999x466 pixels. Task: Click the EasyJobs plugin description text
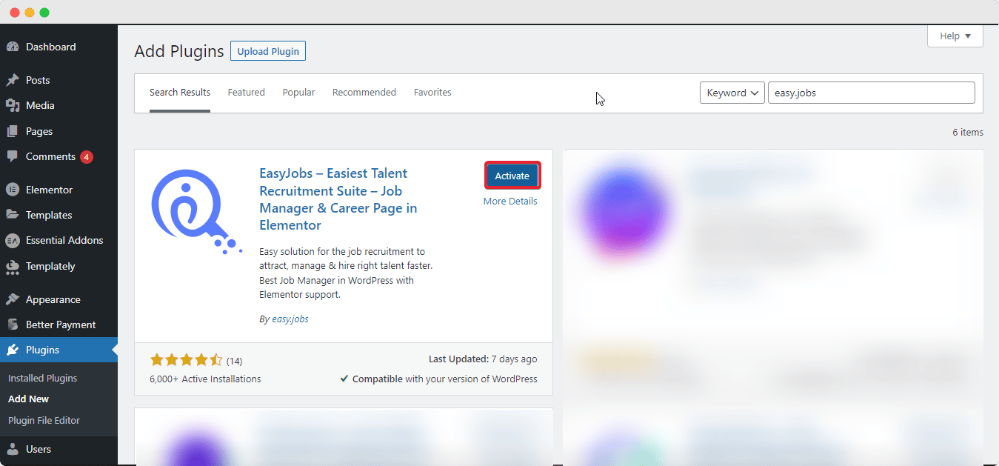[x=347, y=273]
